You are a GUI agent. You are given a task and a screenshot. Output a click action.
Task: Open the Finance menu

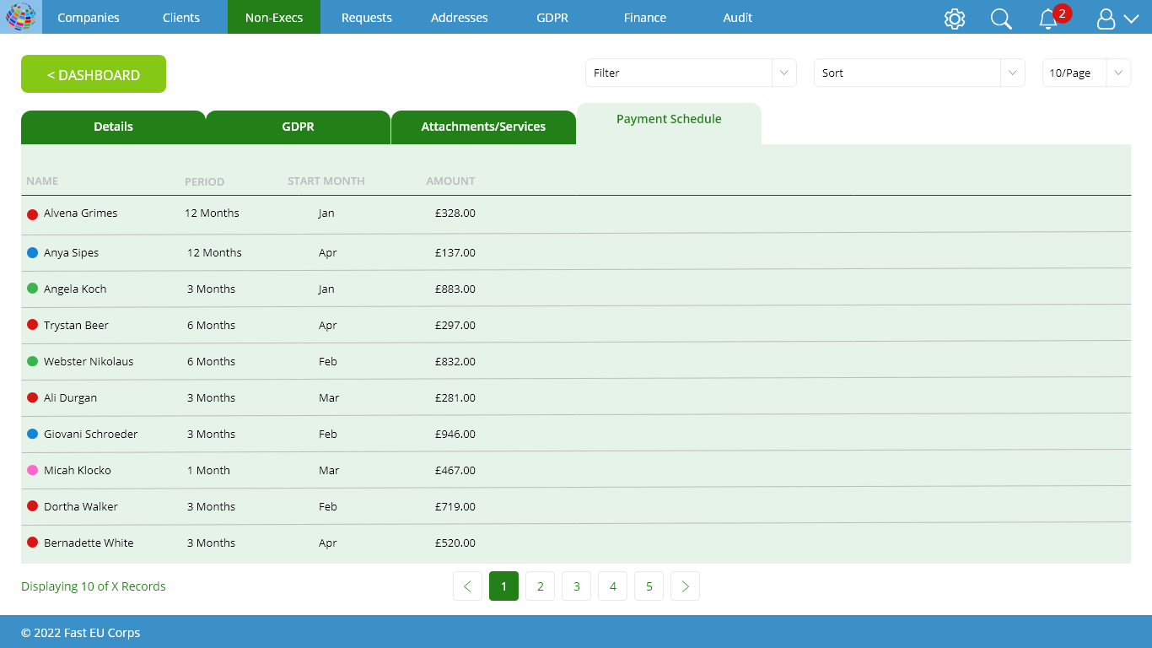645,18
